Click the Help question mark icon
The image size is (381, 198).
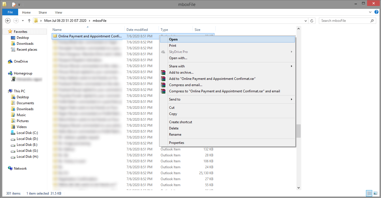click(376, 12)
